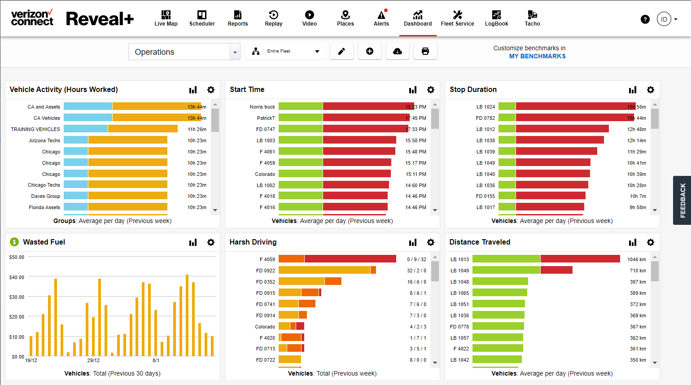Open the Operations dashboard selector
This screenshot has width=691, height=385.
pyautogui.click(x=184, y=51)
